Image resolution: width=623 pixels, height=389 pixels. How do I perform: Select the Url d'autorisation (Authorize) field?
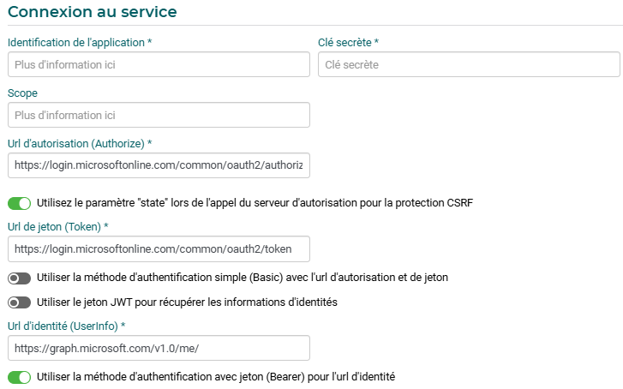(x=159, y=165)
